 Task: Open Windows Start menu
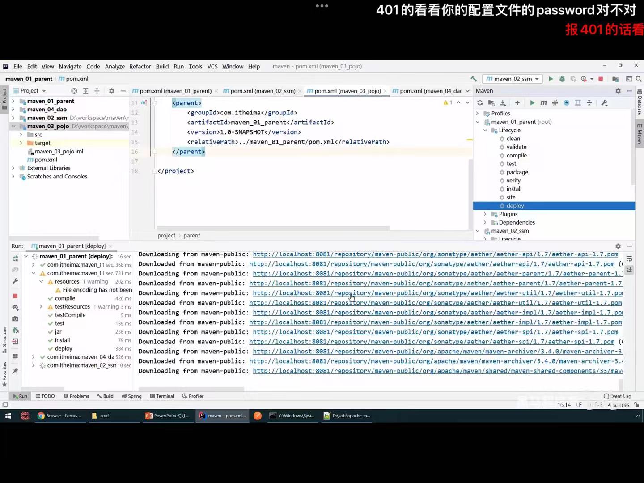pyautogui.click(x=8, y=416)
